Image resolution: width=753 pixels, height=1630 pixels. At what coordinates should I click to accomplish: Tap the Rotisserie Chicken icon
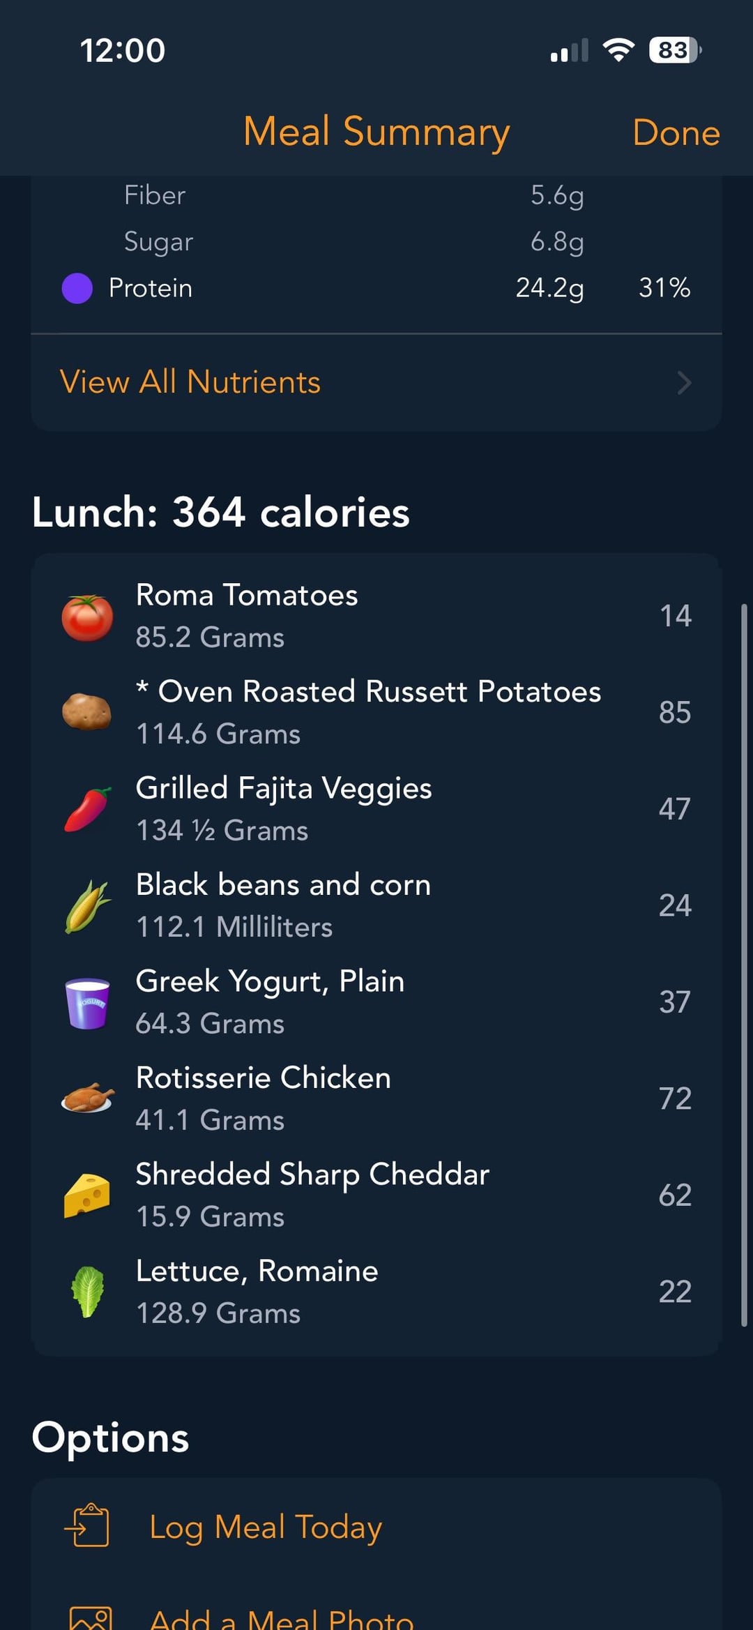tap(87, 1098)
